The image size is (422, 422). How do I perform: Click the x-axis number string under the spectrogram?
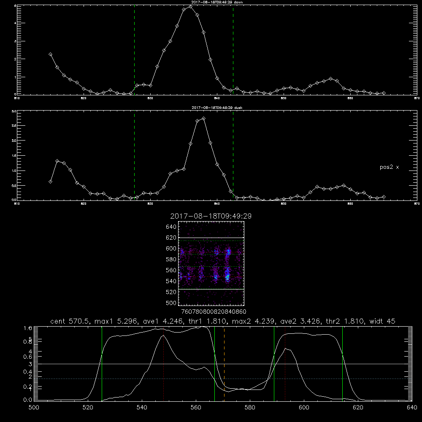tap(214, 312)
